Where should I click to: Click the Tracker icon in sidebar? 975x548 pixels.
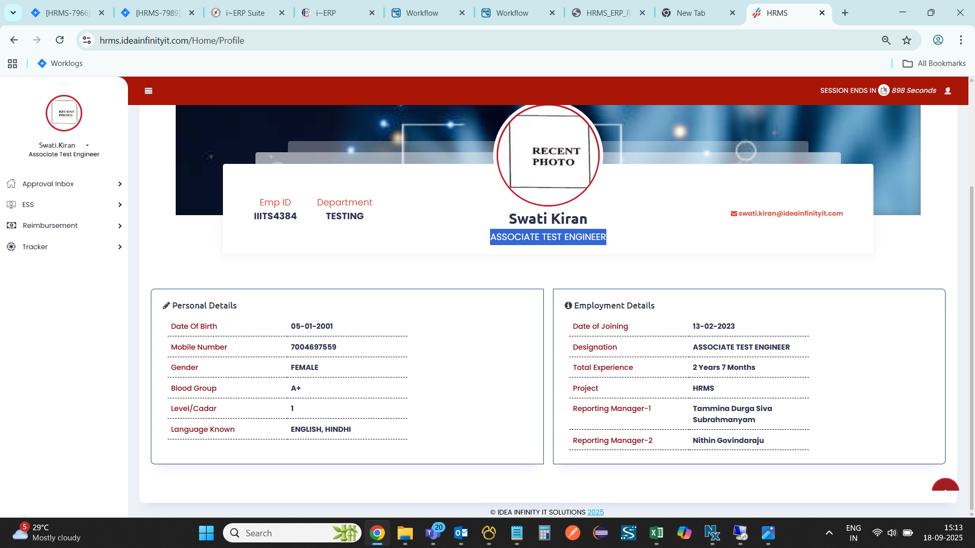click(11, 247)
